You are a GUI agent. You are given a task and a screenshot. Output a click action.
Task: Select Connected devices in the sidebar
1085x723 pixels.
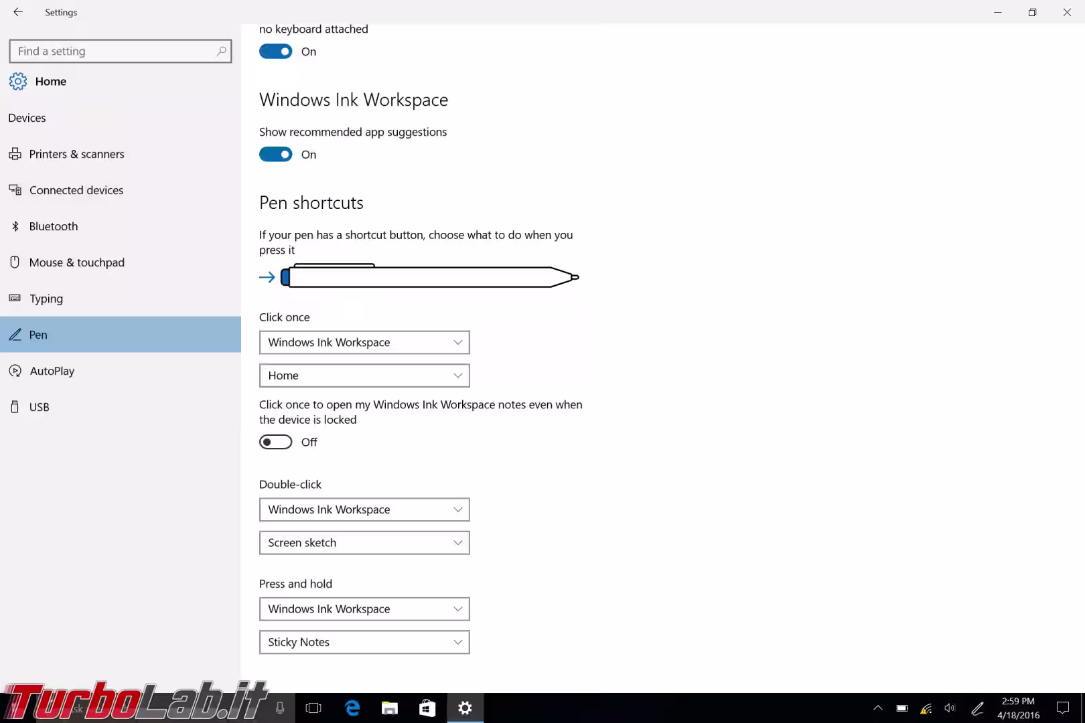[x=121, y=190]
